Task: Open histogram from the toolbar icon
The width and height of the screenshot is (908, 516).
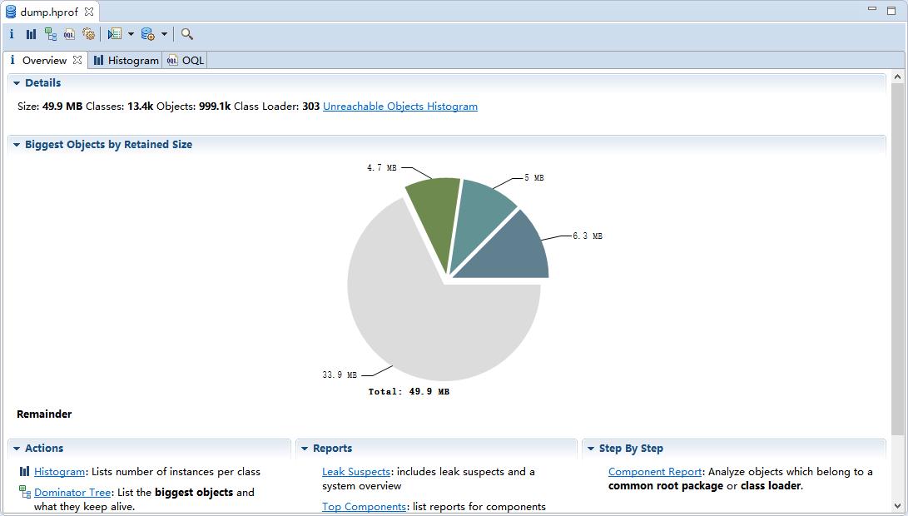Action: pyautogui.click(x=32, y=35)
